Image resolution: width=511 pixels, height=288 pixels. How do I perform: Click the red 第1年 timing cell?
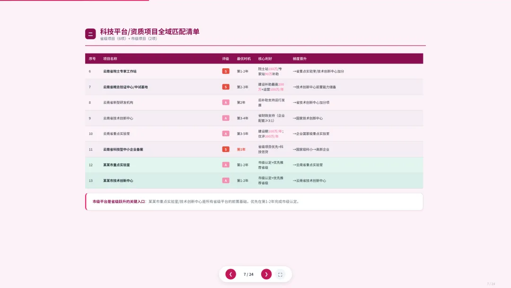(241, 149)
